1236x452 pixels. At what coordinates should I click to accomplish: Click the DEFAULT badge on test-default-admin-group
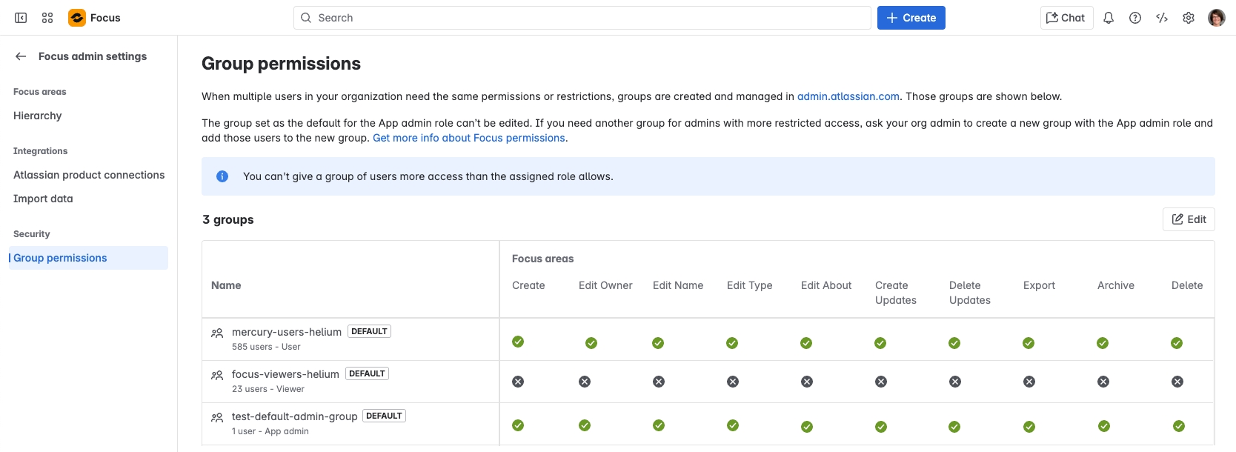[384, 416]
